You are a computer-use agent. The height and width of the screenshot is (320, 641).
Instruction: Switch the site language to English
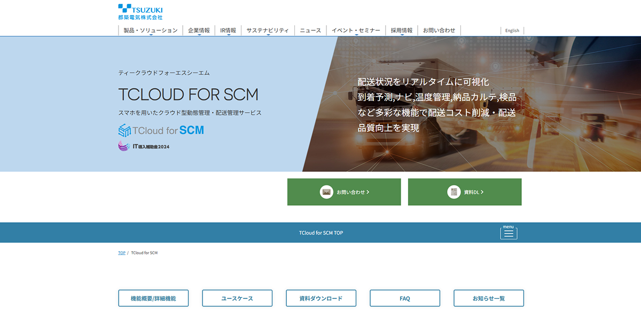click(x=512, y=30)
